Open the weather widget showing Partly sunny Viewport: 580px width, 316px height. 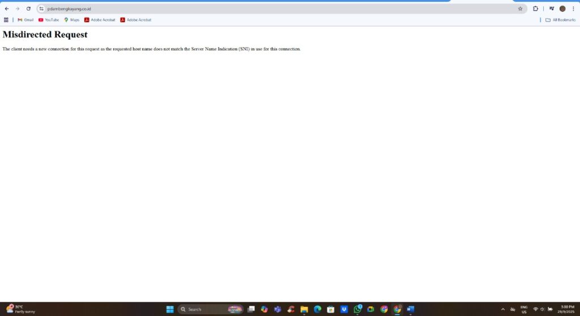pos(20,309)
